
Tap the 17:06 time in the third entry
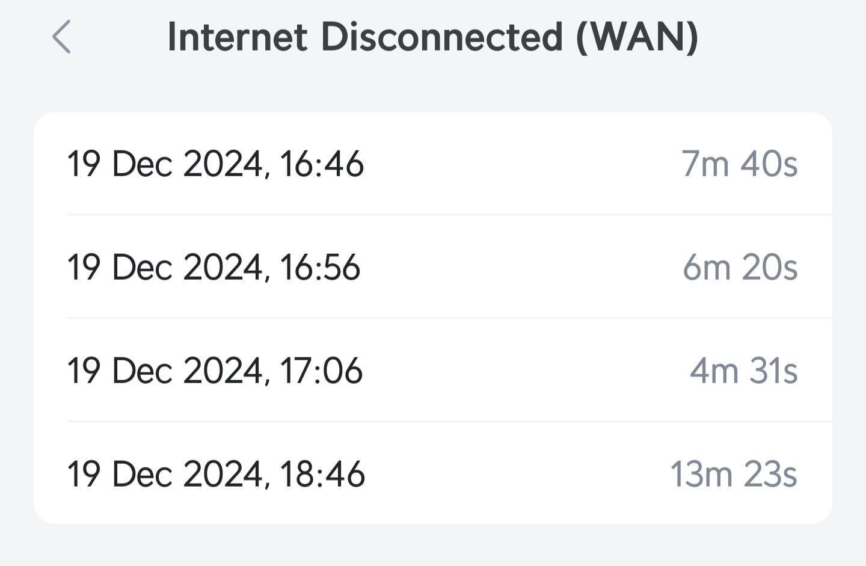coord(321,371)
